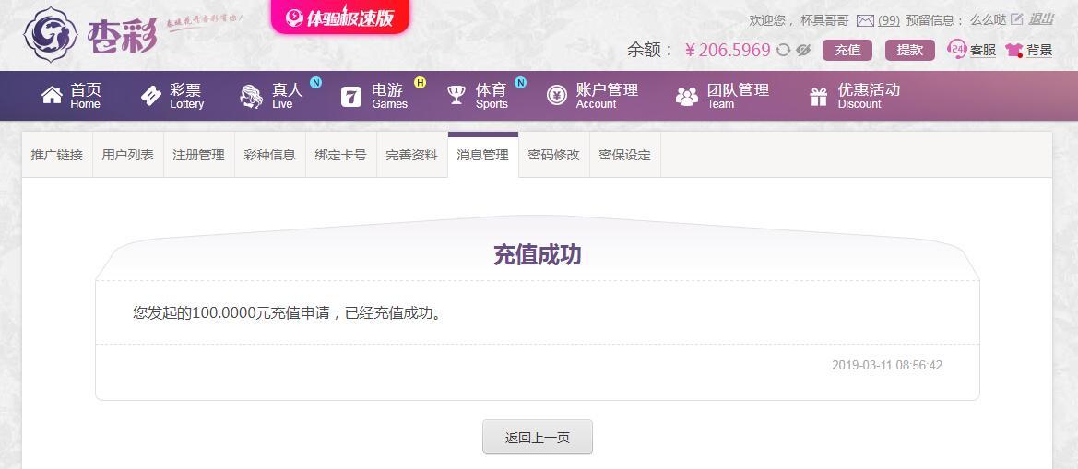Image resolution: width=1078 pixels, height=469 pixels.
Task: Click the 充值 recharge button
Action: (x=847, y=50)
